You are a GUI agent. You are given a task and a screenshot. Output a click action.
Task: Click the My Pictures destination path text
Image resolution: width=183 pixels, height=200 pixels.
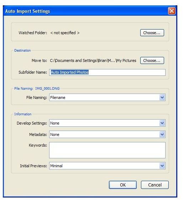pyautogui.click(x=93, y=60)
